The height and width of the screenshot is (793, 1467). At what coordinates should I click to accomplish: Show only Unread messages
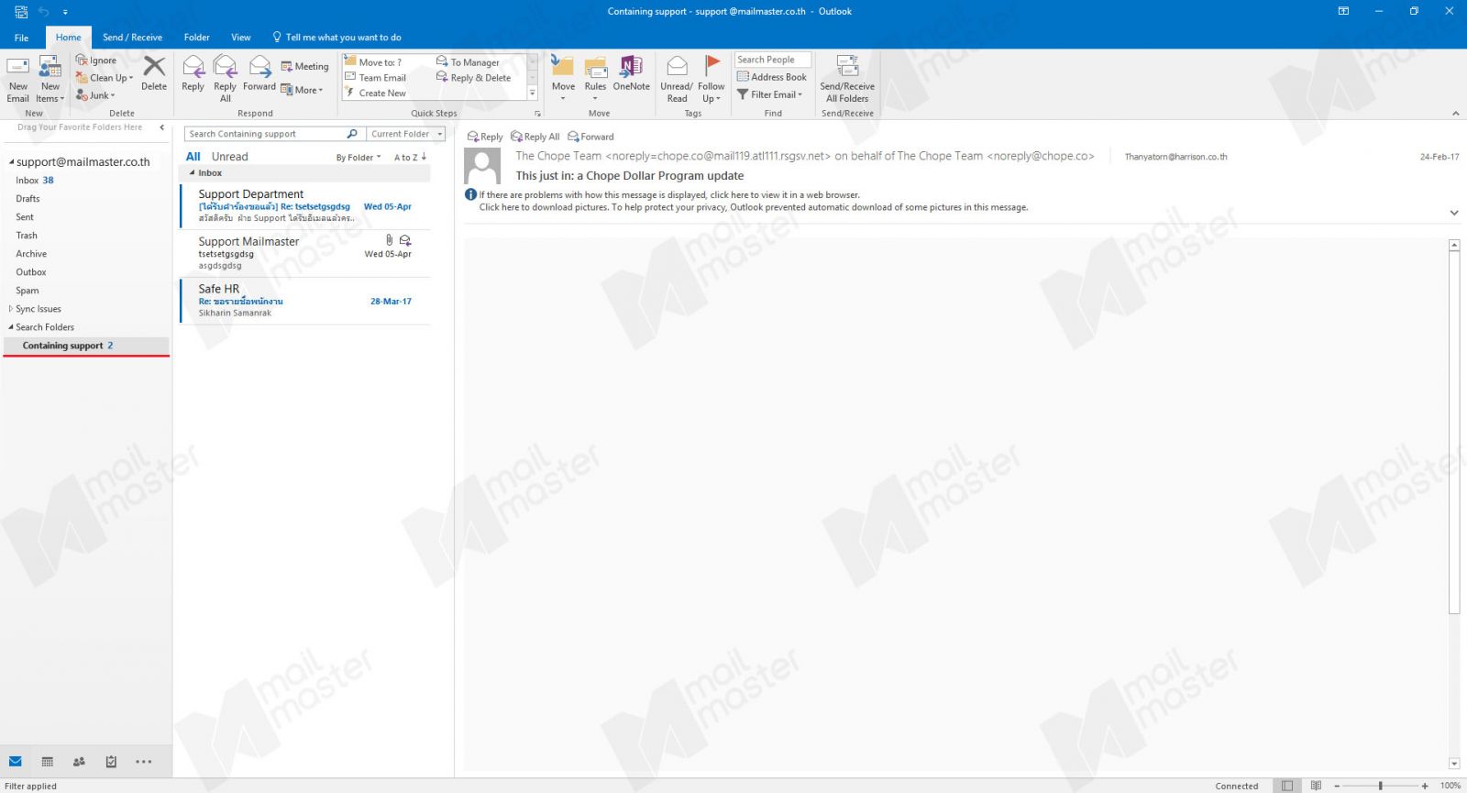tap(229, 157)
